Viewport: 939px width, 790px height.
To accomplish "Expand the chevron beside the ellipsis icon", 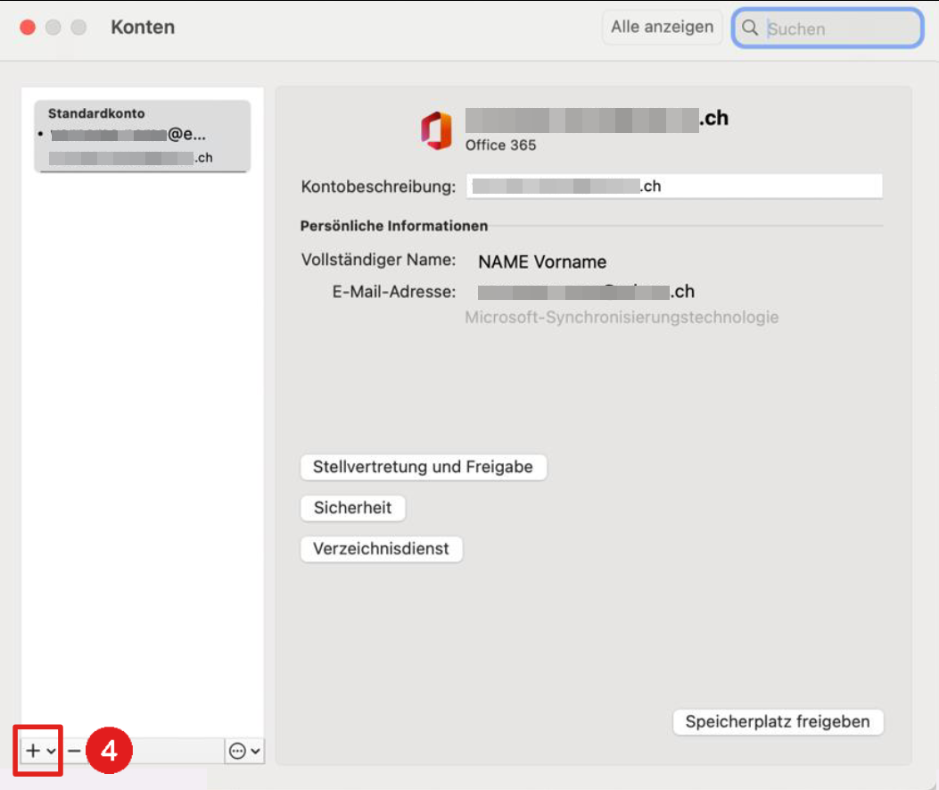I will (256, 752).
